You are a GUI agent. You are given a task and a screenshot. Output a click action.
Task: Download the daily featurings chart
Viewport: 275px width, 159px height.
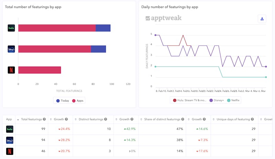point(262,19)
